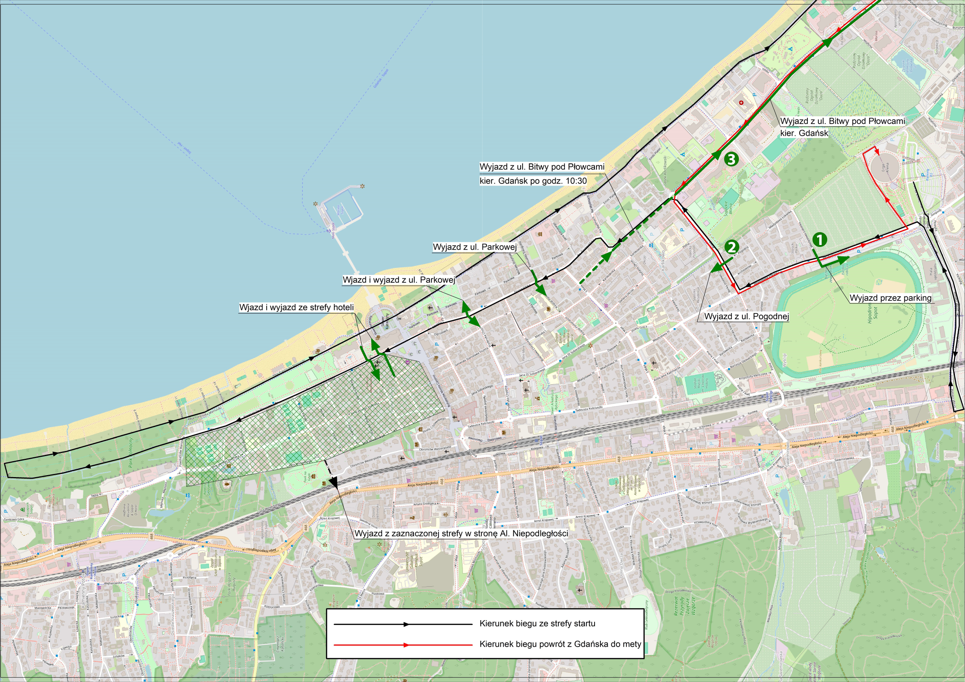Click legend text 'Kierunek biegu powrót z Gdańska do mety'
Image resolution: width=965 pixels, height=682 pixels.
coord(560,644)
